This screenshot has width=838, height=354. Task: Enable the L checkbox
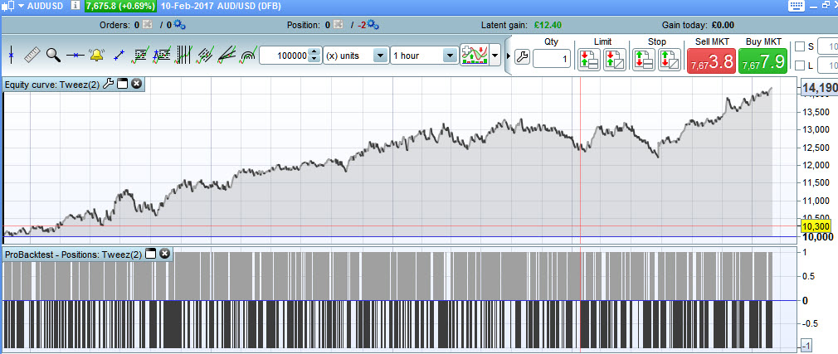tap(800, 65)
